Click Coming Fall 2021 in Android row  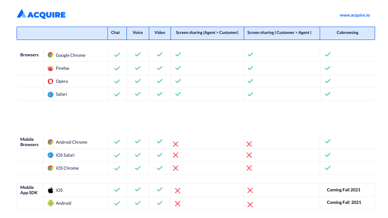pyautogui.click(x=344, y=202)
